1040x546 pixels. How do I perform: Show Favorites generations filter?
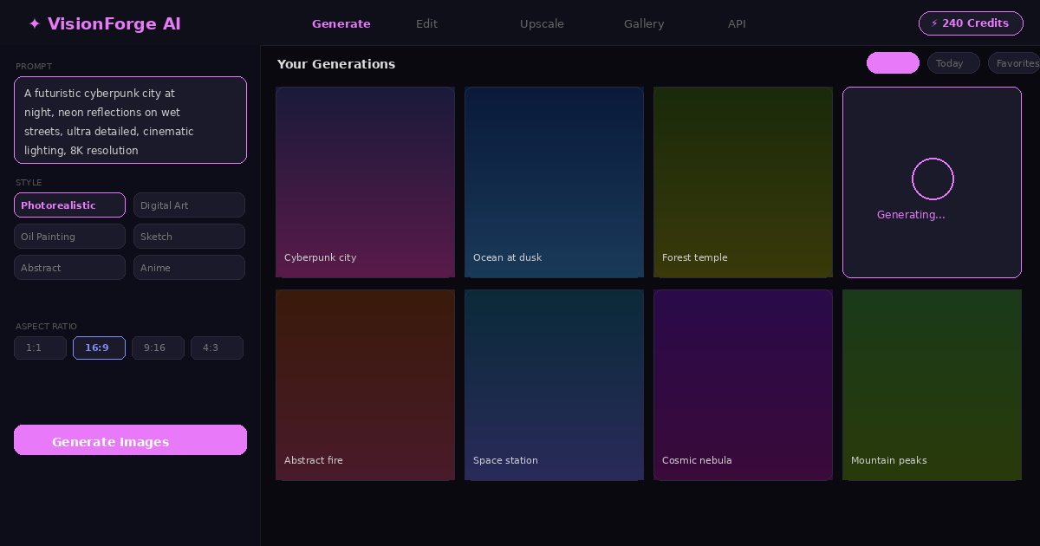pyautogui.click(x=1016, y=63)
